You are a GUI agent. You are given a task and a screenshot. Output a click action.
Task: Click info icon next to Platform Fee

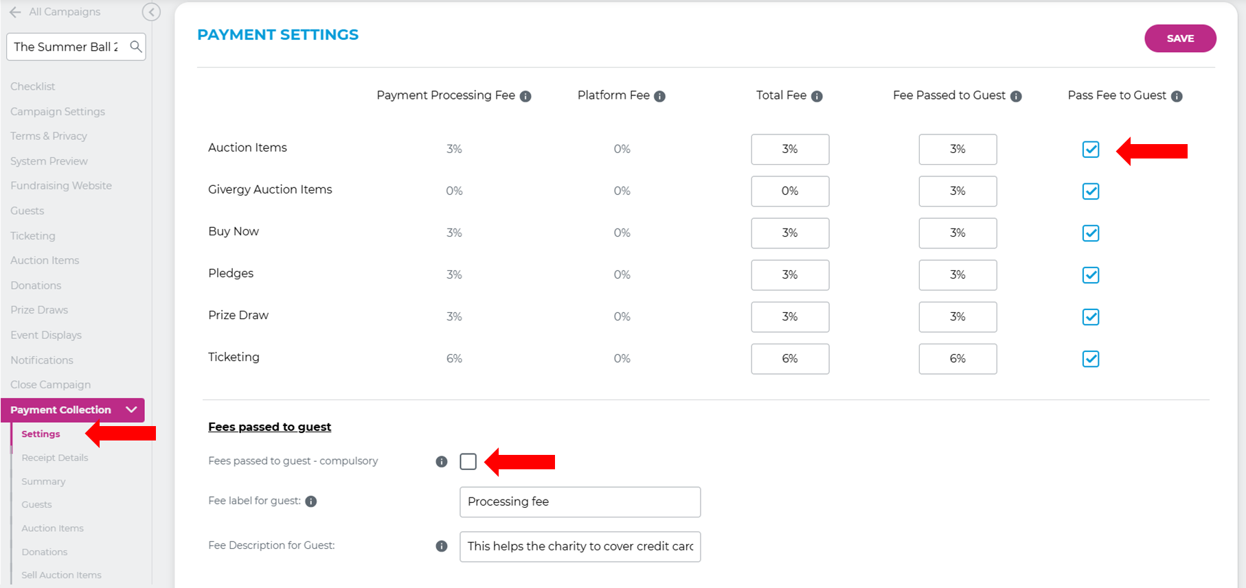pyautogui.click(x=659, y=97)
